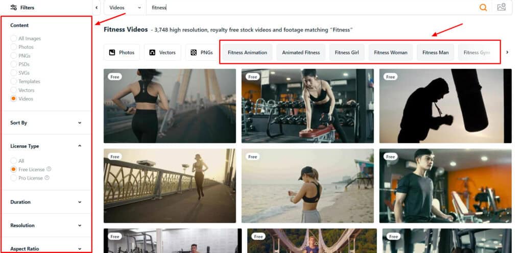Click the Pro License info icon
Screen dimensions: 523x253
tap(47, 178)
